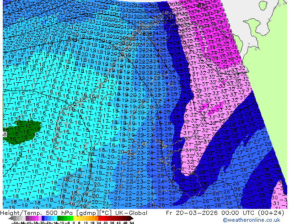Click the '[°C]' unit label
290x224 pixels.
pyautogui.click(x=106, y=213)
